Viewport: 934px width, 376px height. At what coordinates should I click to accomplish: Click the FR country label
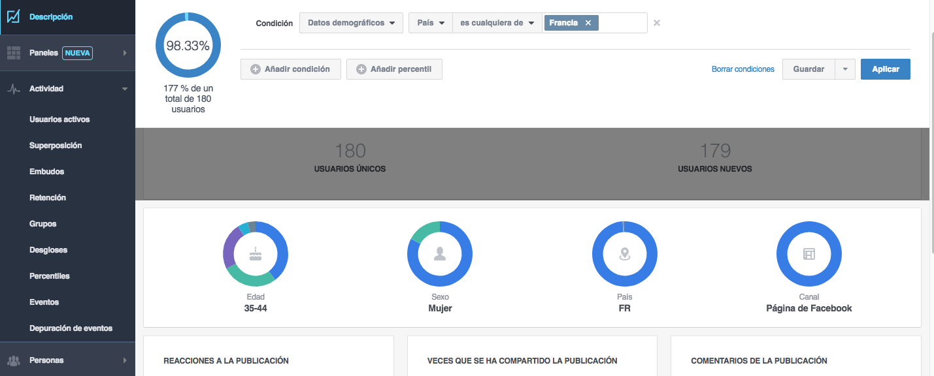[624, 308]
